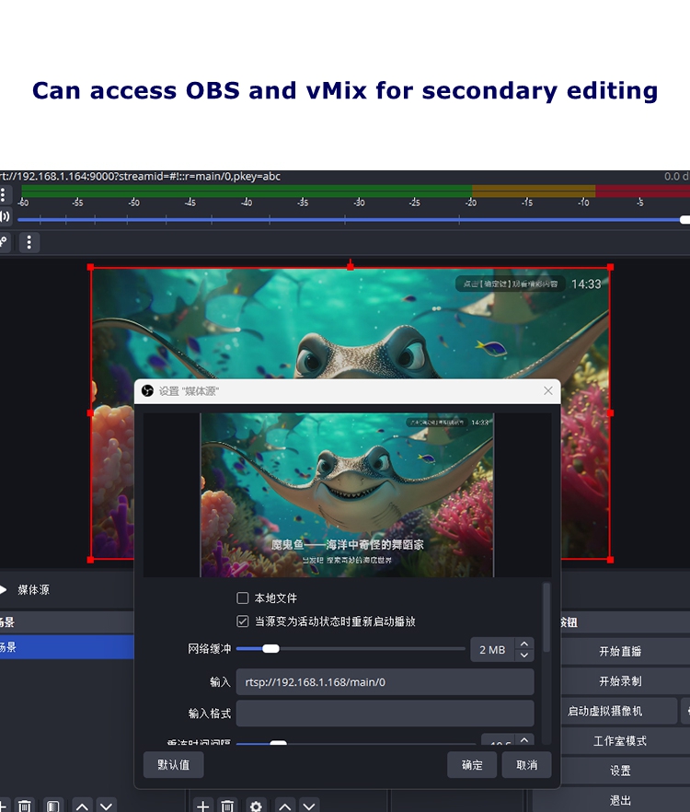Enable the 本地文件 checkbox

click(x=242, y=598)
